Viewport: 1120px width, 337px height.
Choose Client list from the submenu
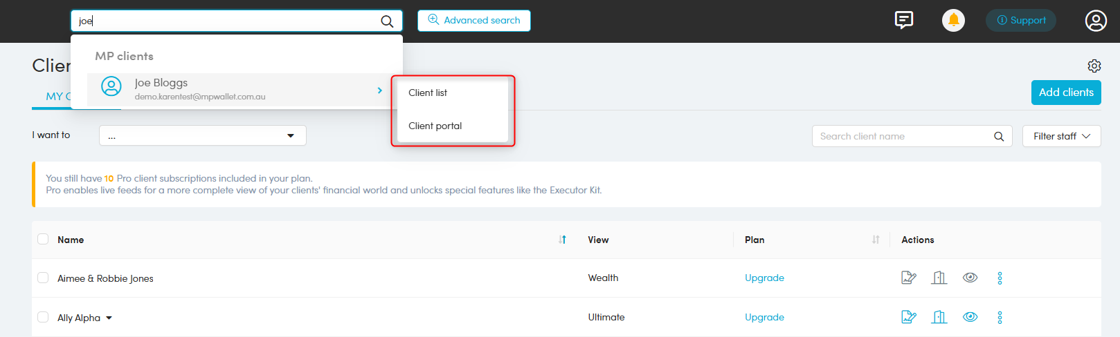[428, 93]
